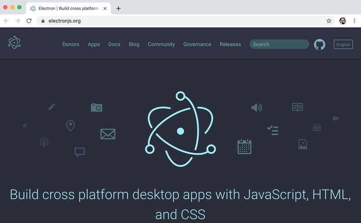Open the GitHub octocat icon link

319,44
